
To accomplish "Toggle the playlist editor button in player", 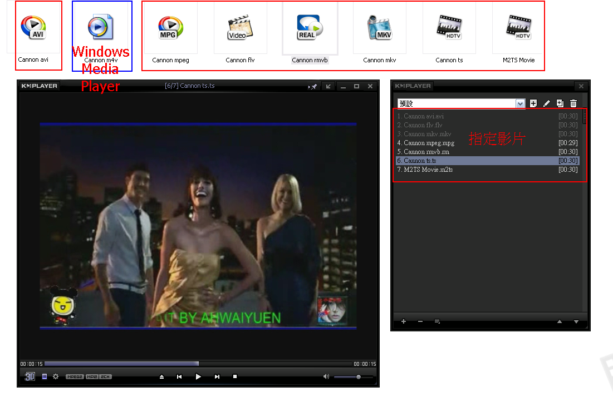I will (x=45, y=376).
